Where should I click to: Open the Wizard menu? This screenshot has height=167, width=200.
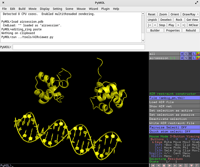tap(93, 8)
